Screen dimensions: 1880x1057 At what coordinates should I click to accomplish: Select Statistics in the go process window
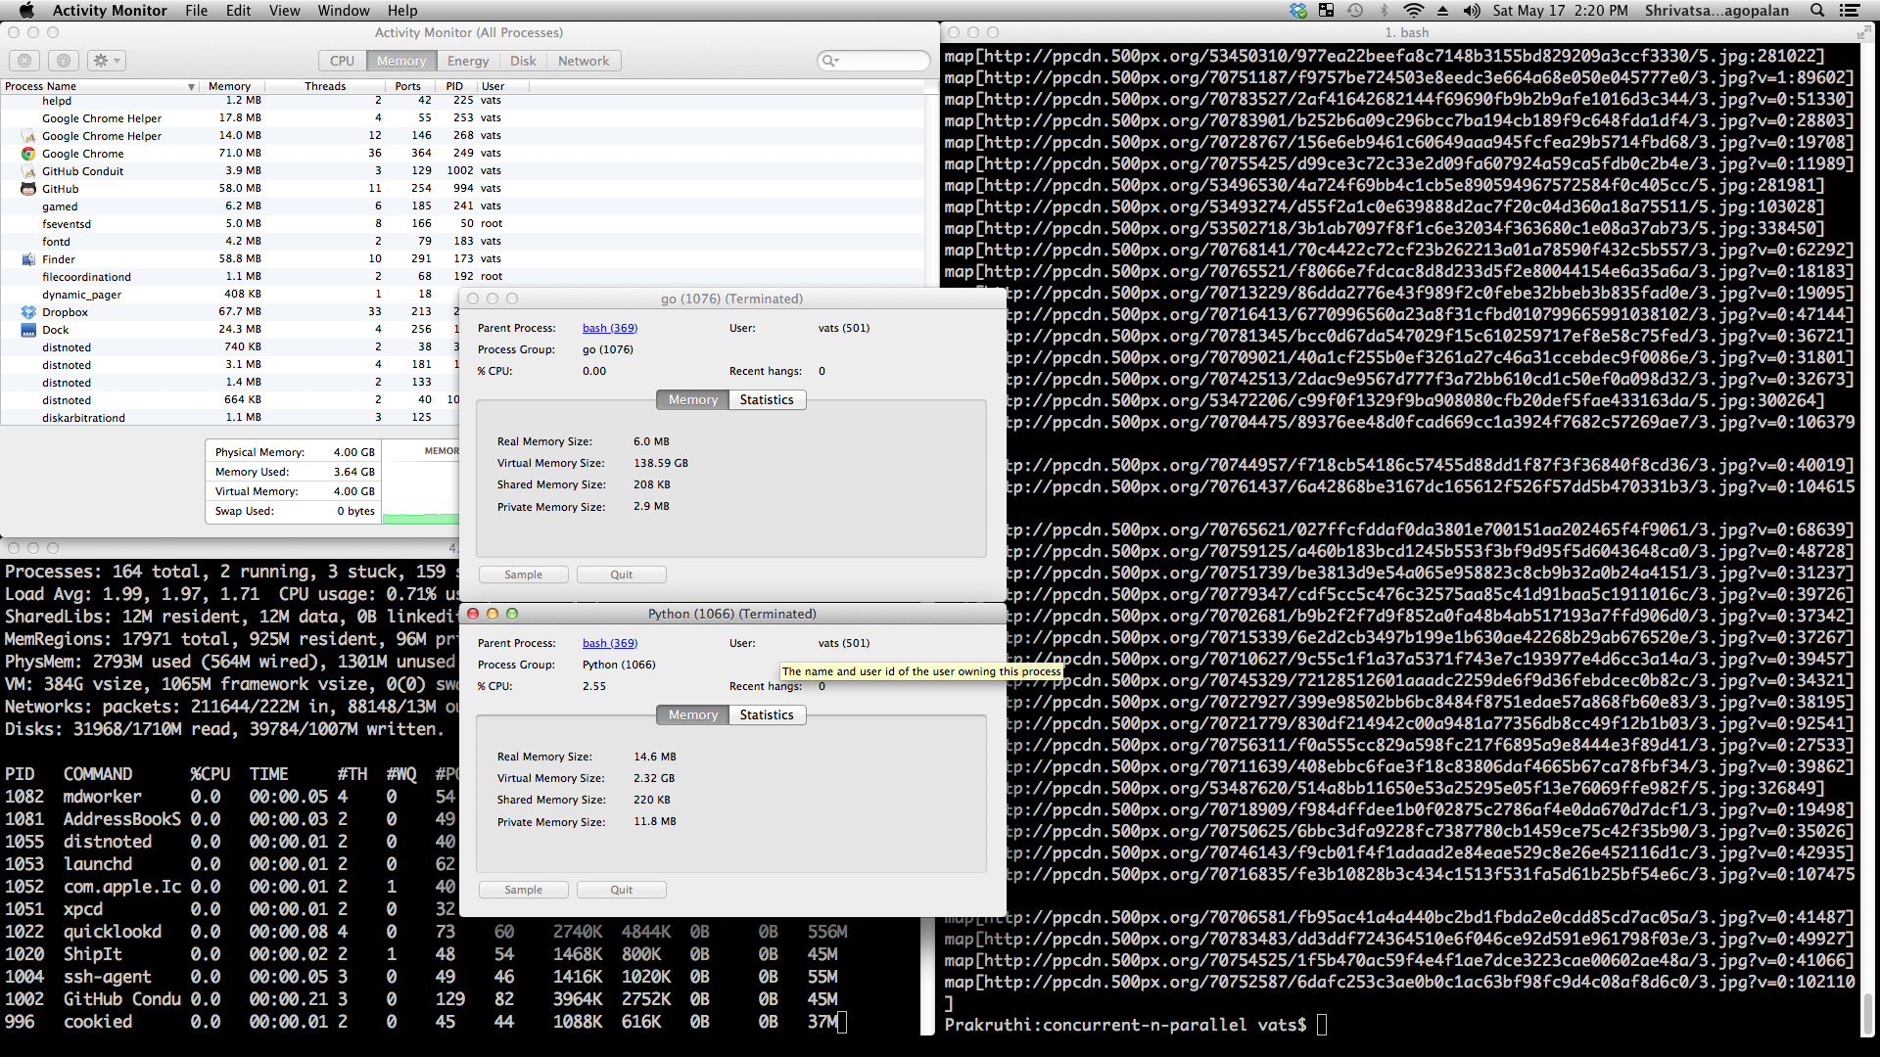pos(767,399)
